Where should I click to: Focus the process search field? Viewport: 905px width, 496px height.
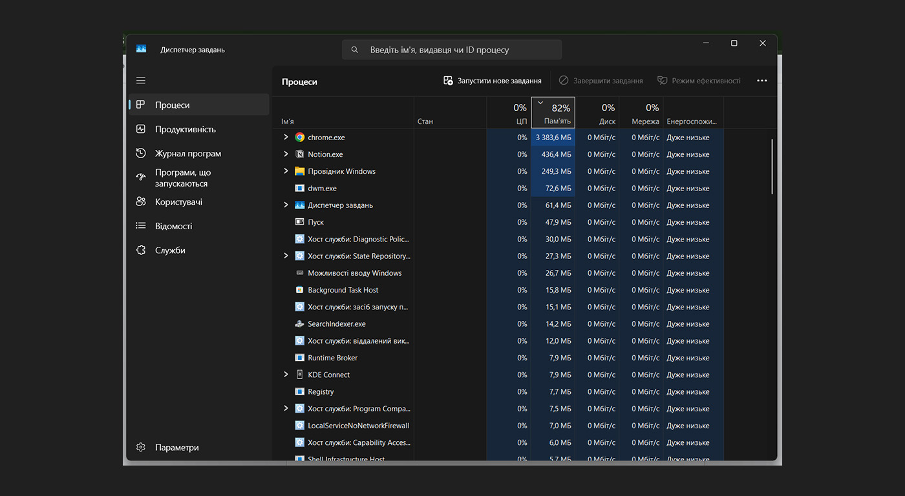pyautogui.click(x=452, y=50)
